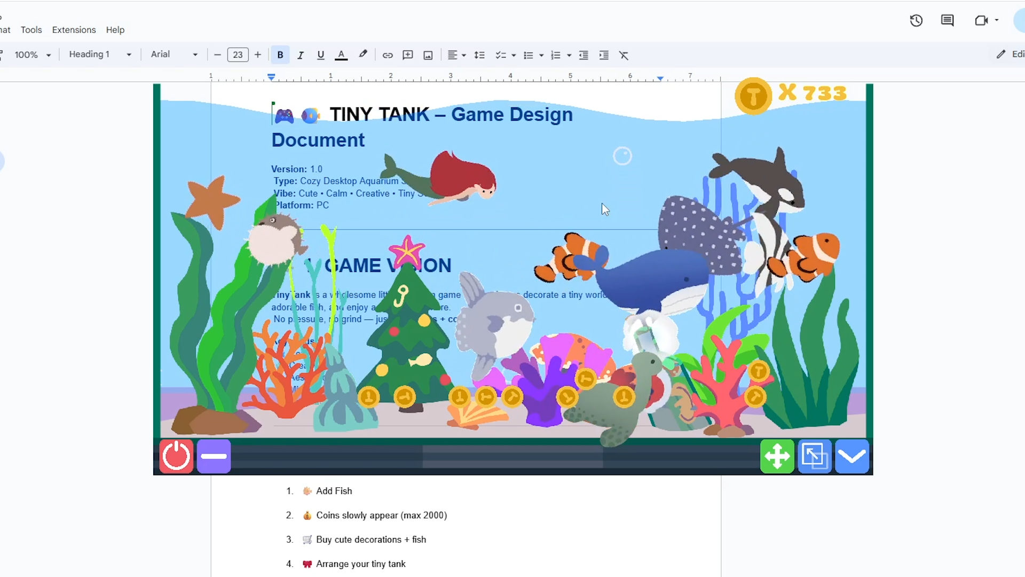Insert an image into the document
This screenshot has width=1025, height=577.
tap(428, 55)
